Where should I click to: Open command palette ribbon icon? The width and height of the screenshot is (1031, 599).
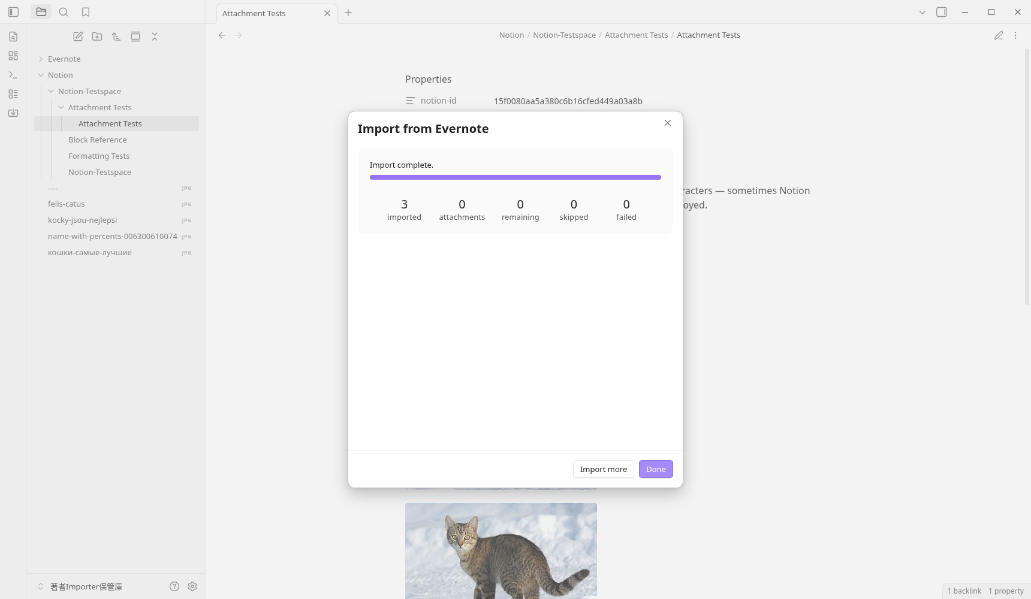tap(13, 75)
